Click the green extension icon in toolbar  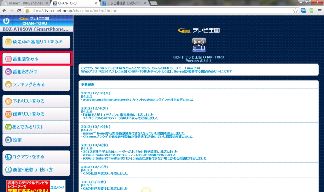(x=312, y=11)
